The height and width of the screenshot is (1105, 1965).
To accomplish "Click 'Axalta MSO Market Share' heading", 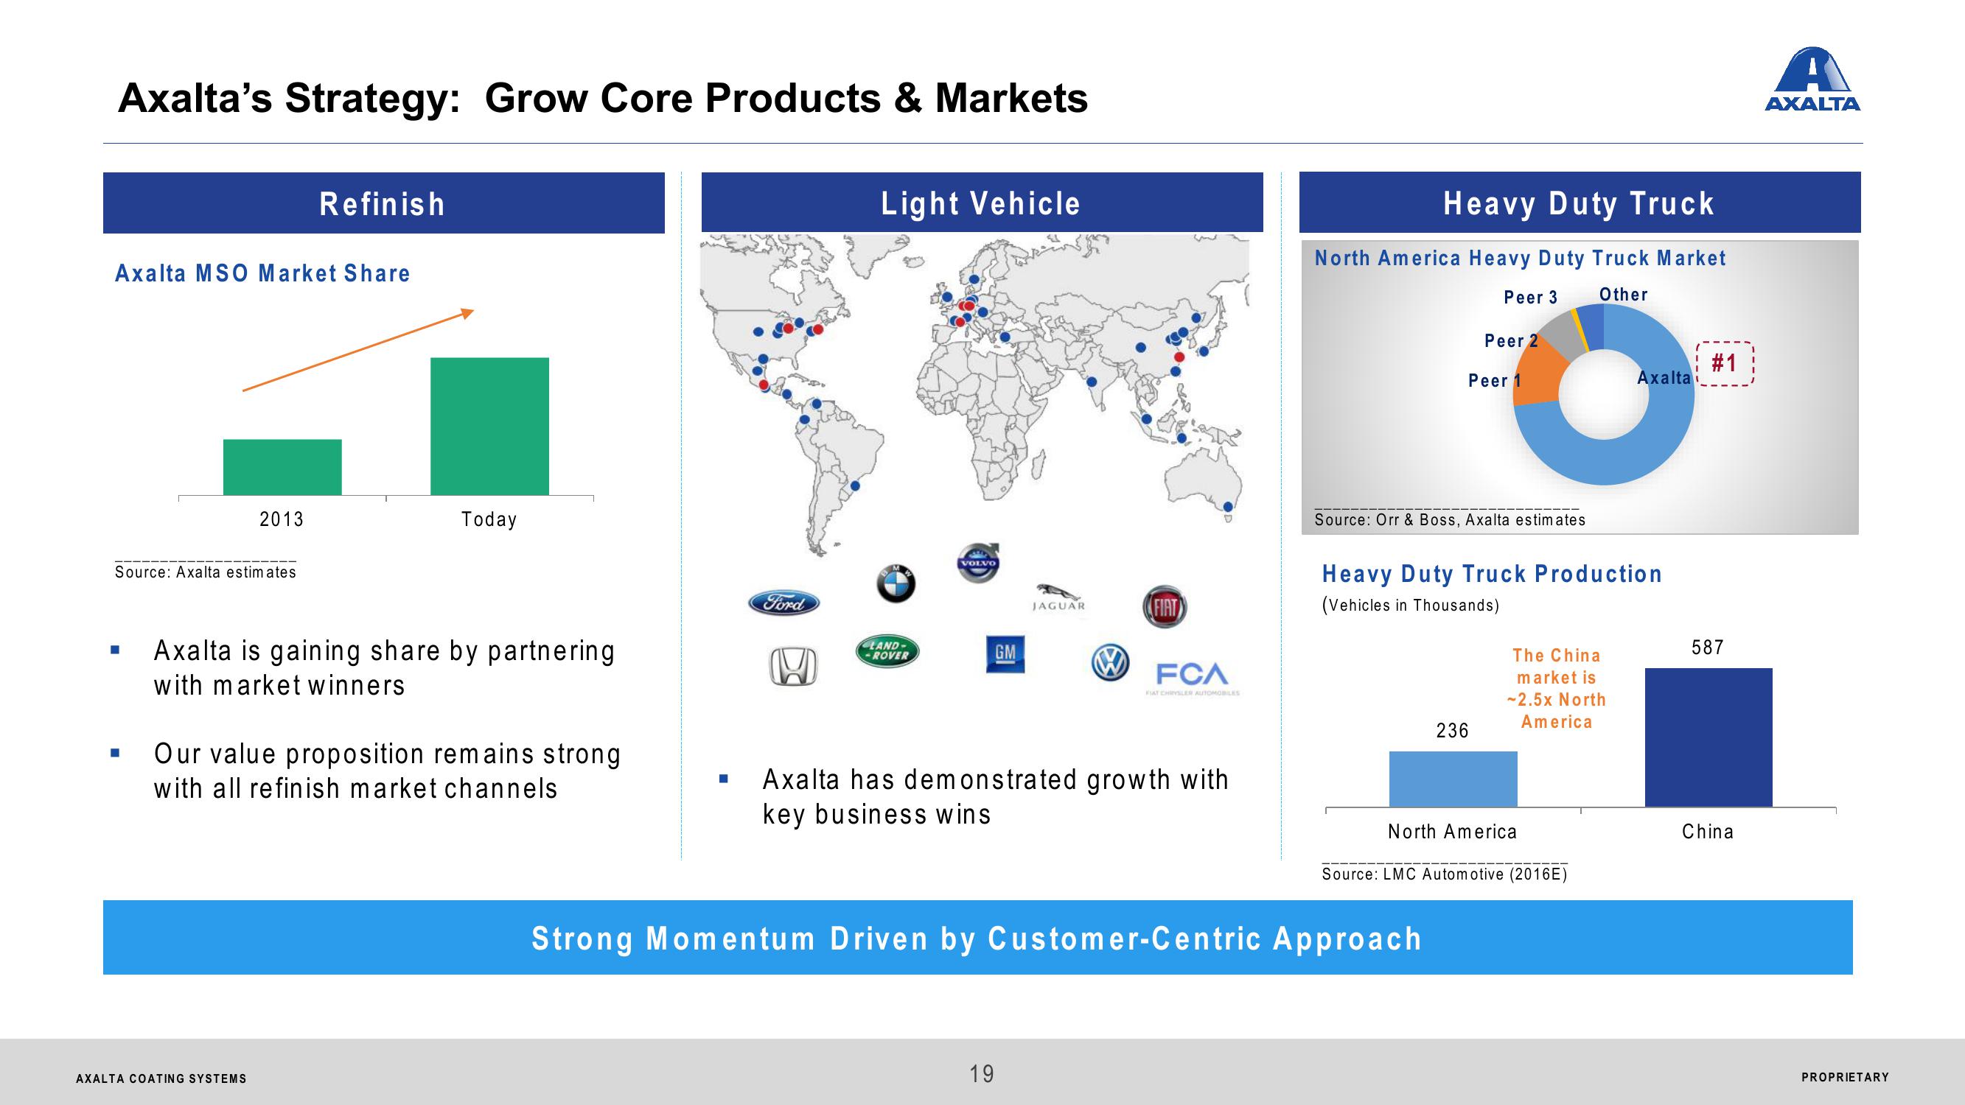I will [x=262, y=273].
